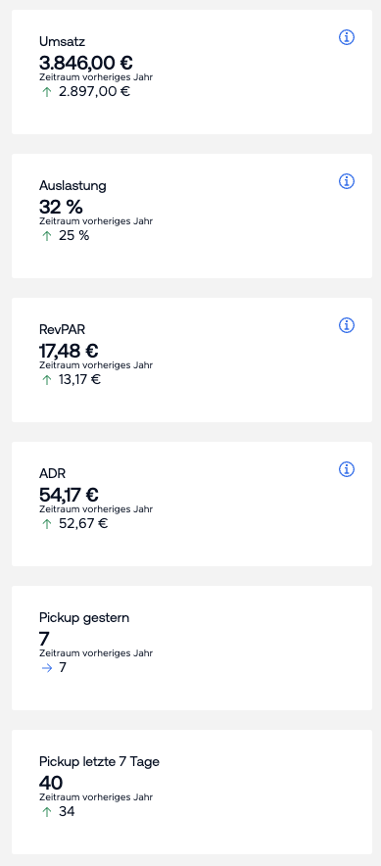Click the up arrow beside 13,17 €

point(47,380)
